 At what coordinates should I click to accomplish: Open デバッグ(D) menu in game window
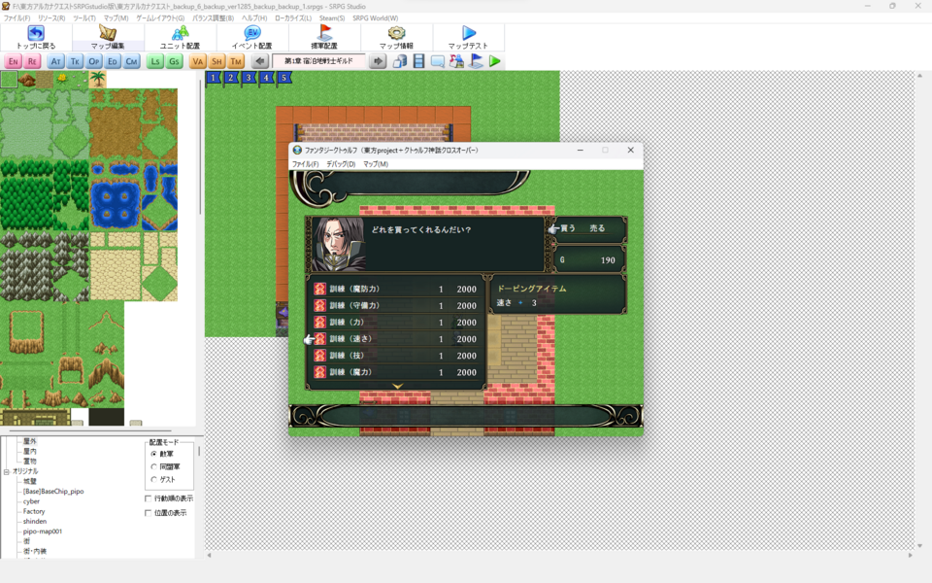341,164
